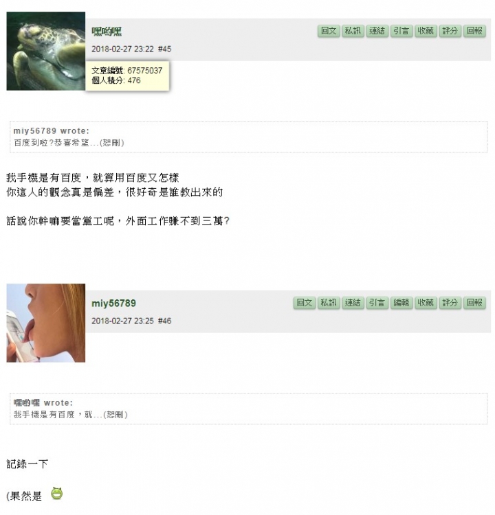
Task: Click 回文 button on post #46
Action: point(305,303)
